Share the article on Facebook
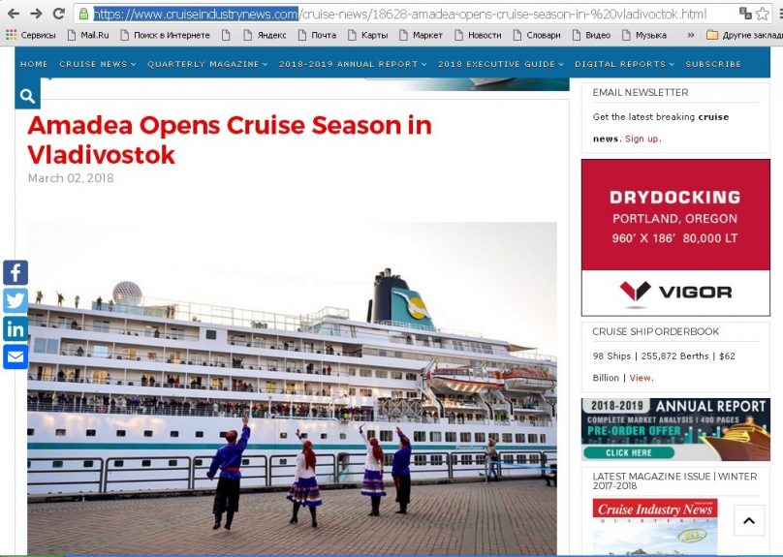 16,272
